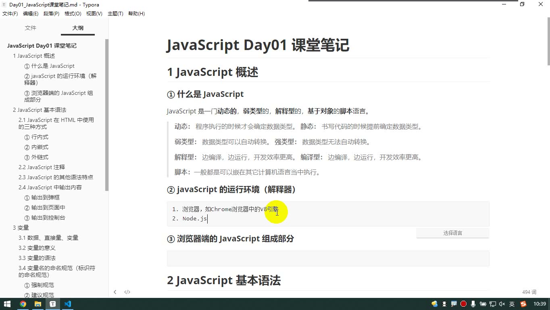Open Chrome from the taskbar
This screenshot has height=310, width=550.
(23, 304)
